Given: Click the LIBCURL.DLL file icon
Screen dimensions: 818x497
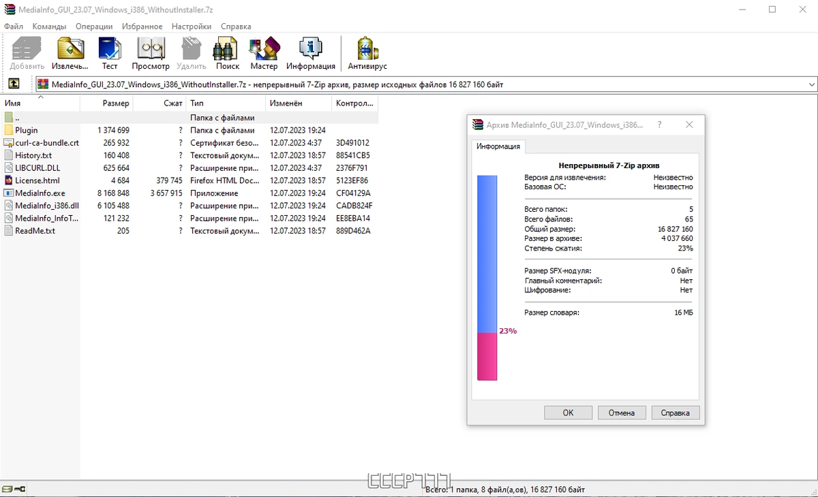Looking at the screenshot, I should 9,168.
